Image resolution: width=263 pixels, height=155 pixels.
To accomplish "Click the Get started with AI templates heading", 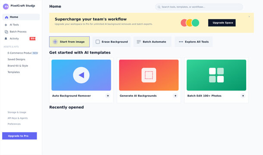I will 80,53.
